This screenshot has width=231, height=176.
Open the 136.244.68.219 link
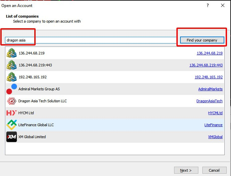(x=210, y=53)
